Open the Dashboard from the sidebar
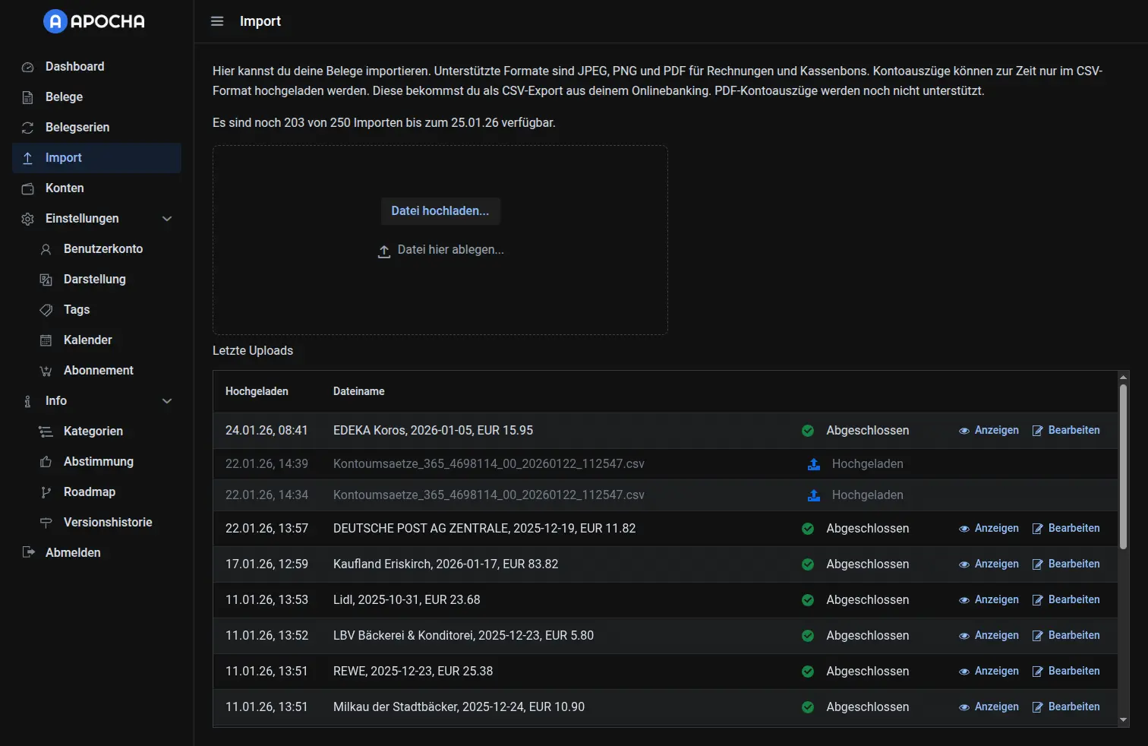This screenshot has width=1148, height=746. 27,66
